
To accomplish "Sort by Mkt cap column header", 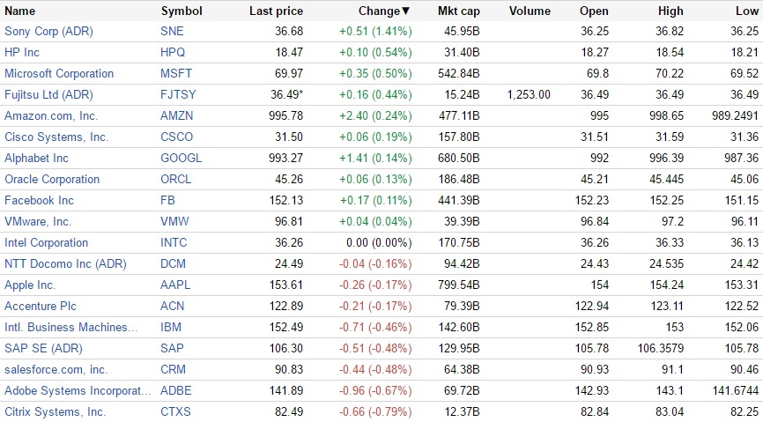I will coord(458,11).
